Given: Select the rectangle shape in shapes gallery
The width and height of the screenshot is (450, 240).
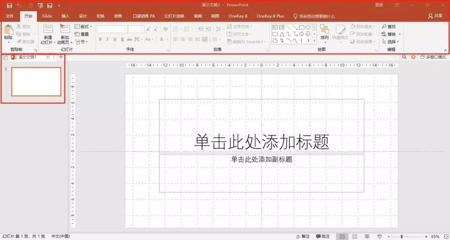Looking at the screenshot, I should click(x=301, y=27).
